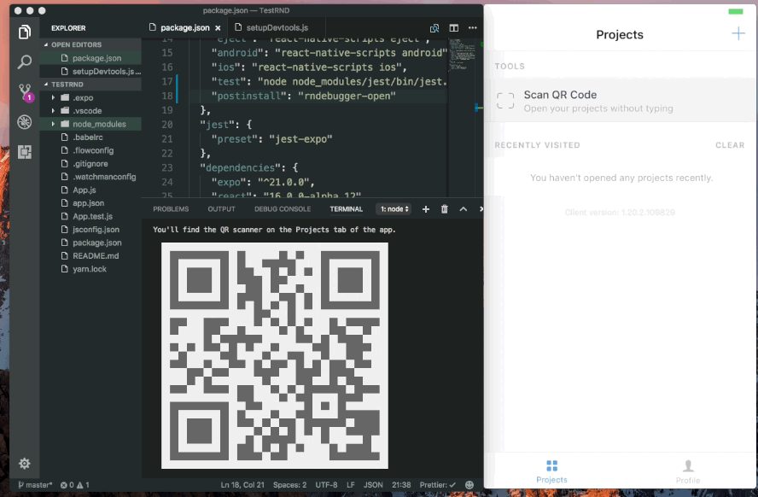
Task: Create a new terminal with plus icon
Action: click(x=425, y=209)
